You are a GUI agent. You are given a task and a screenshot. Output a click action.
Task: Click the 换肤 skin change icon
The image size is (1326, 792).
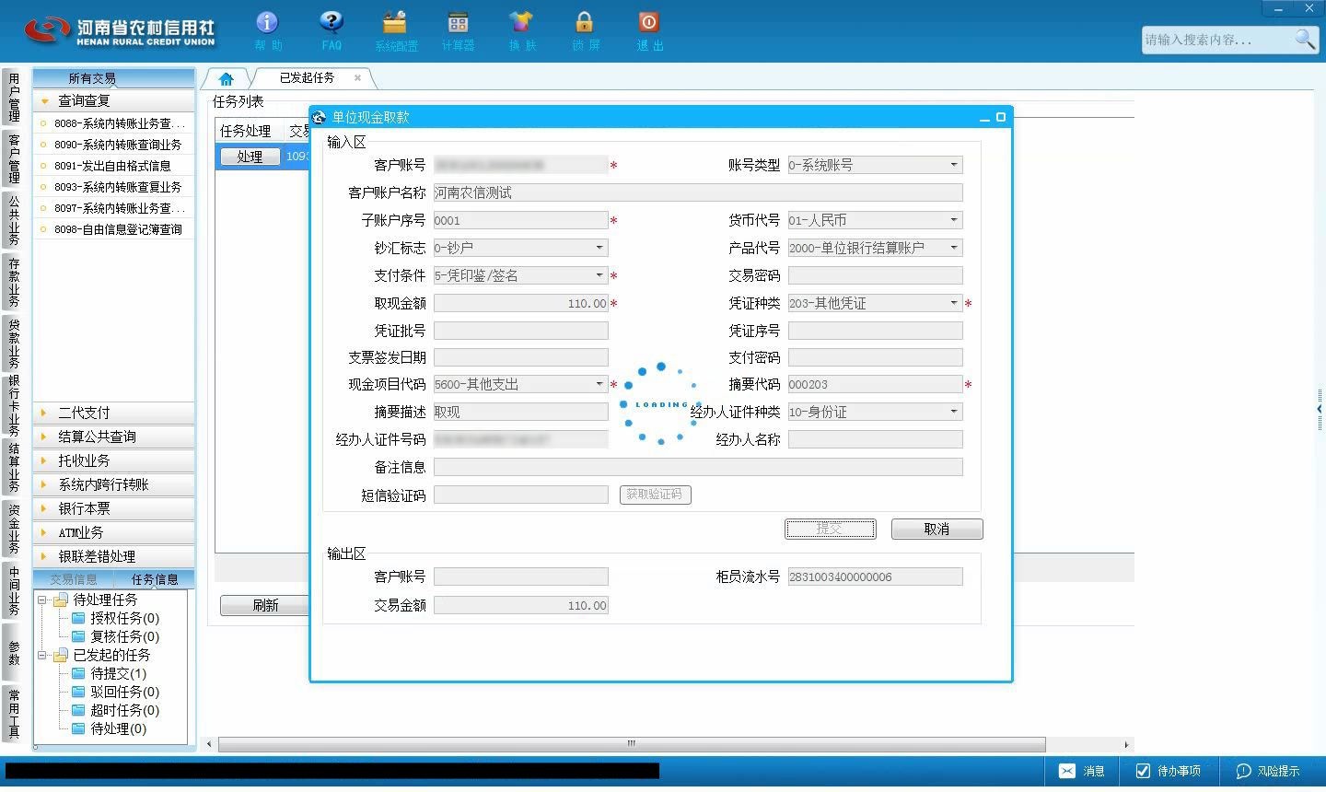point(521,30)
